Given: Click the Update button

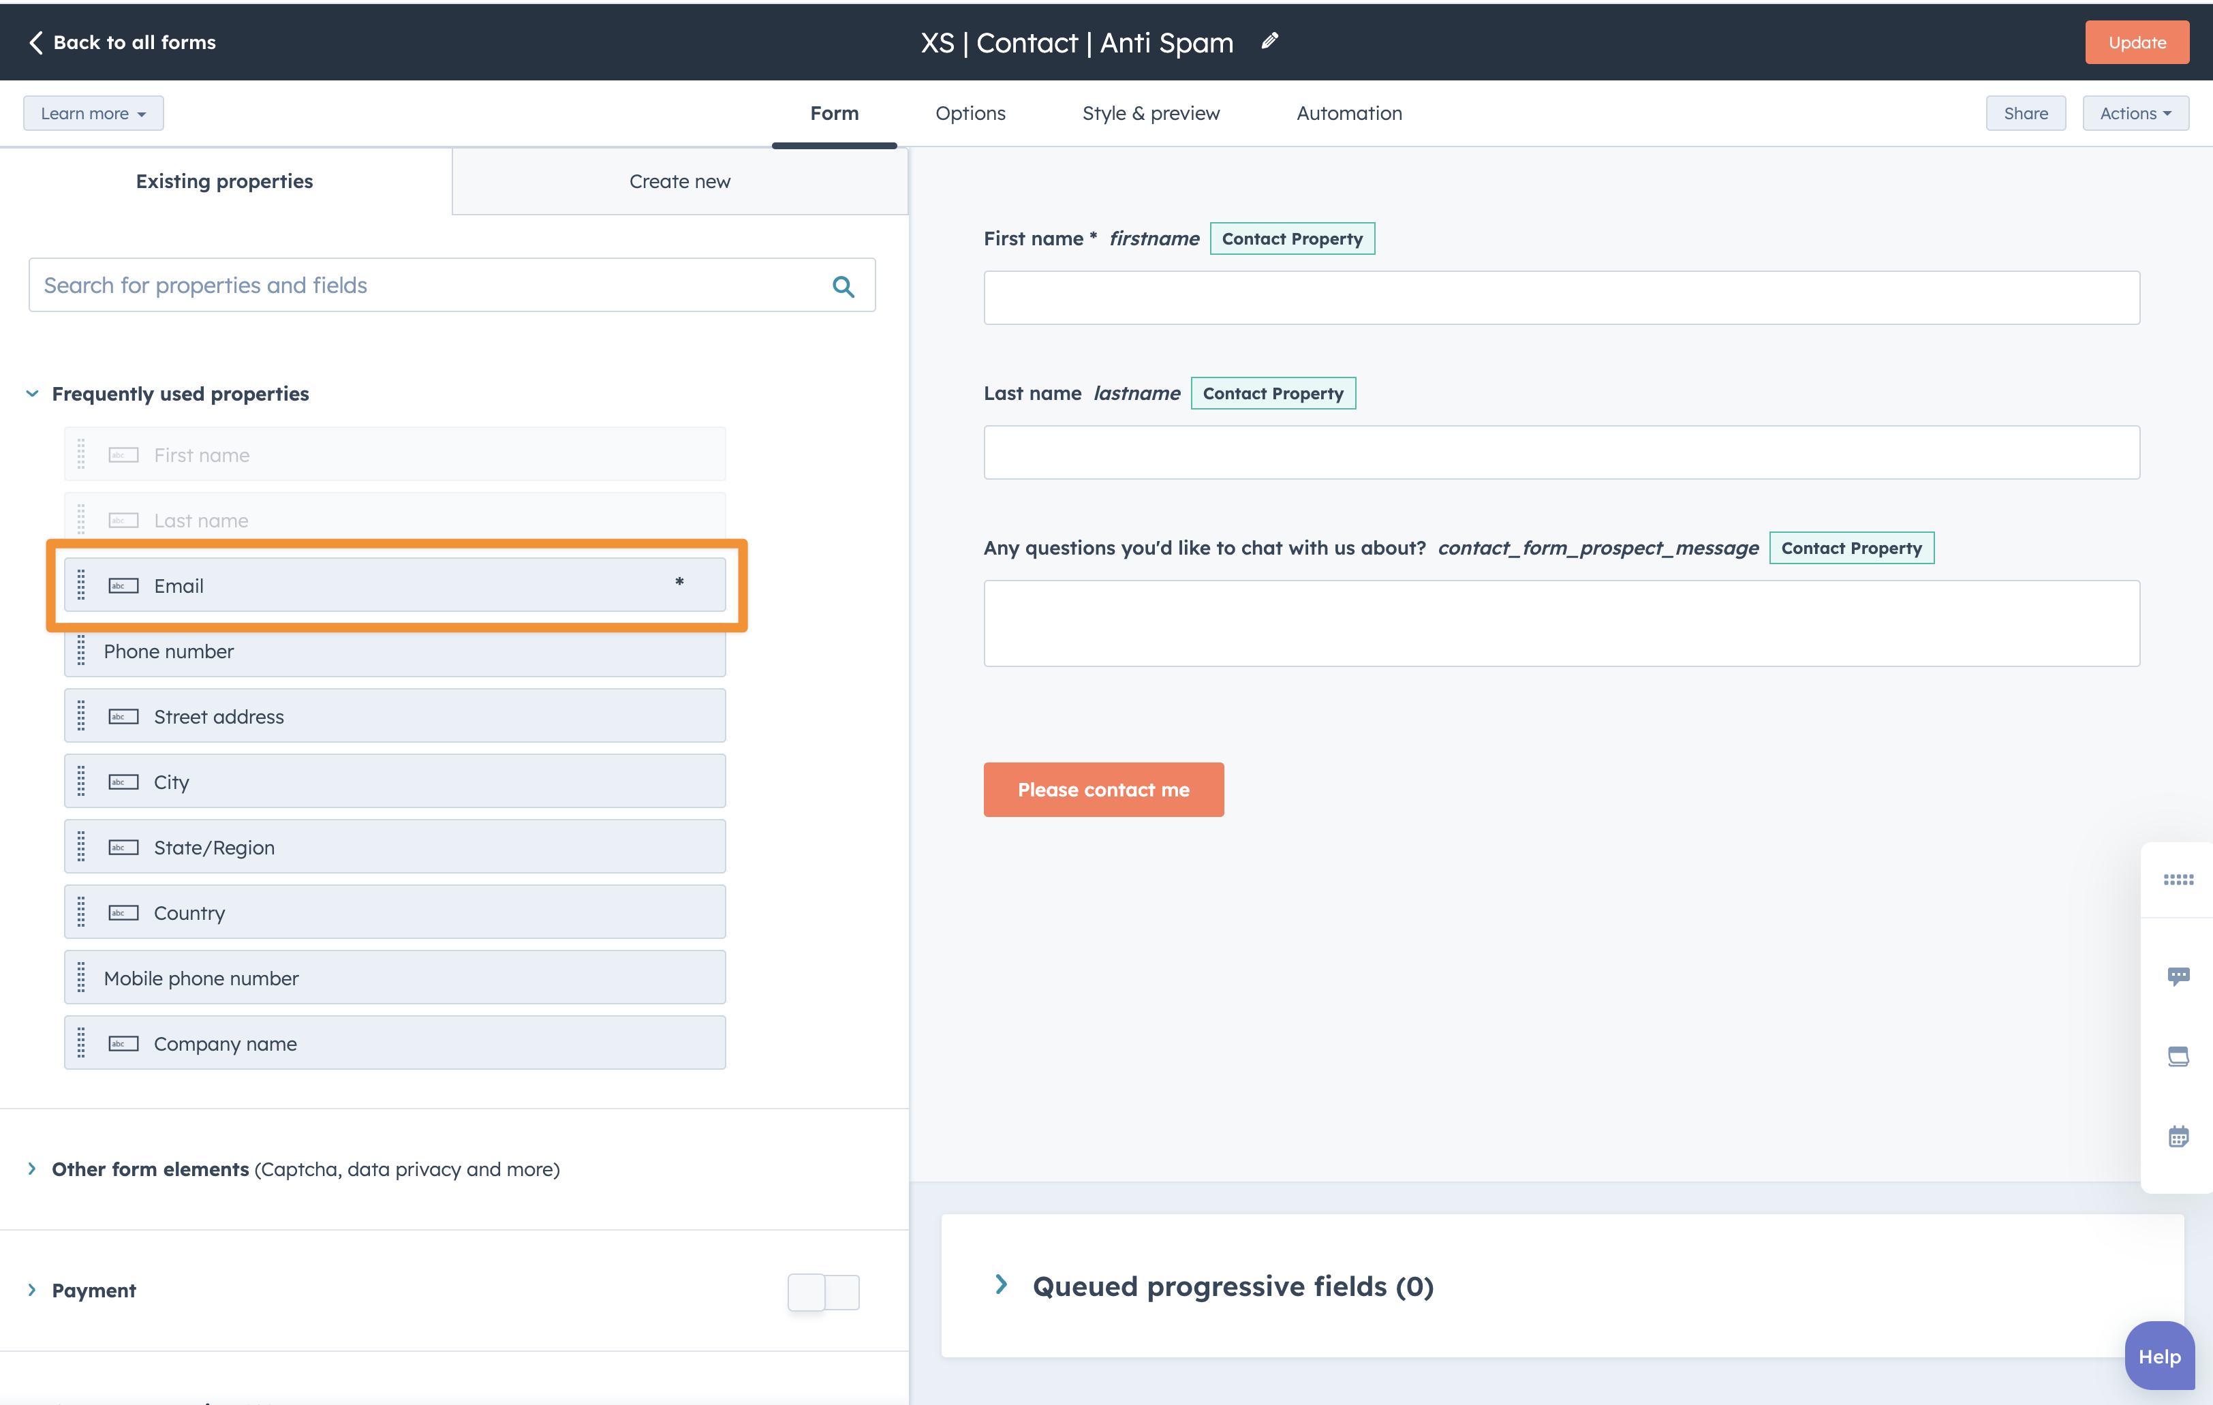Looking at the screenshot, I should (2137, 42).
